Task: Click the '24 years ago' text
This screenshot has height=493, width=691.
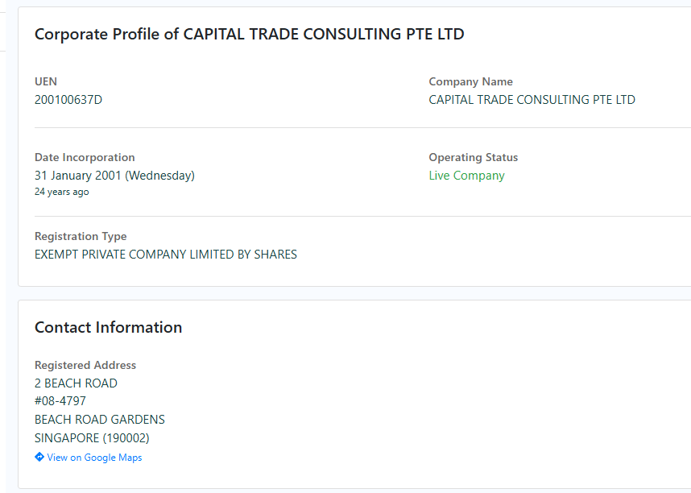Action: pyautogui.click(x=62, y=193)
